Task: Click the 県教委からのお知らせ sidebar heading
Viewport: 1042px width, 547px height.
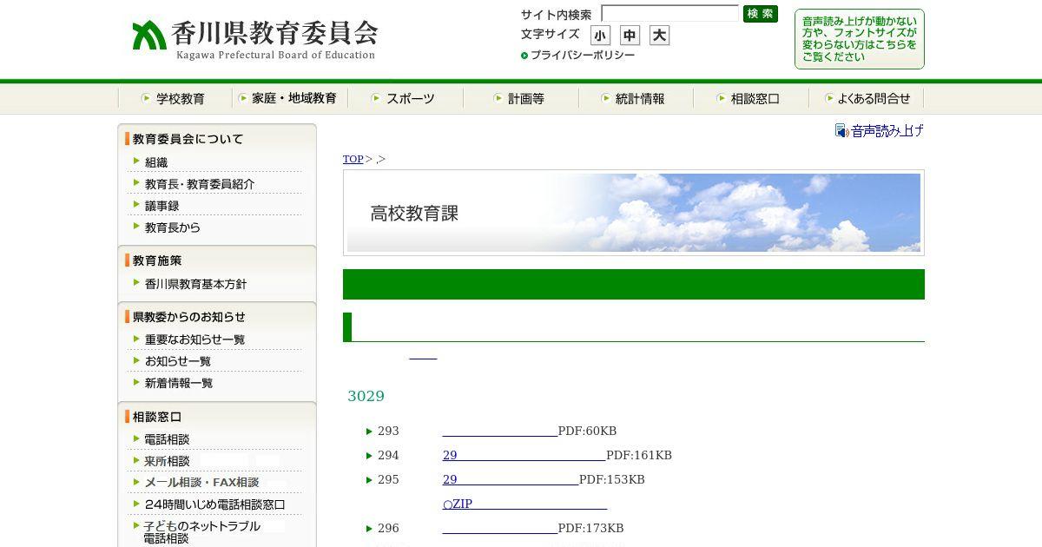Action: [x=188, y=317]
